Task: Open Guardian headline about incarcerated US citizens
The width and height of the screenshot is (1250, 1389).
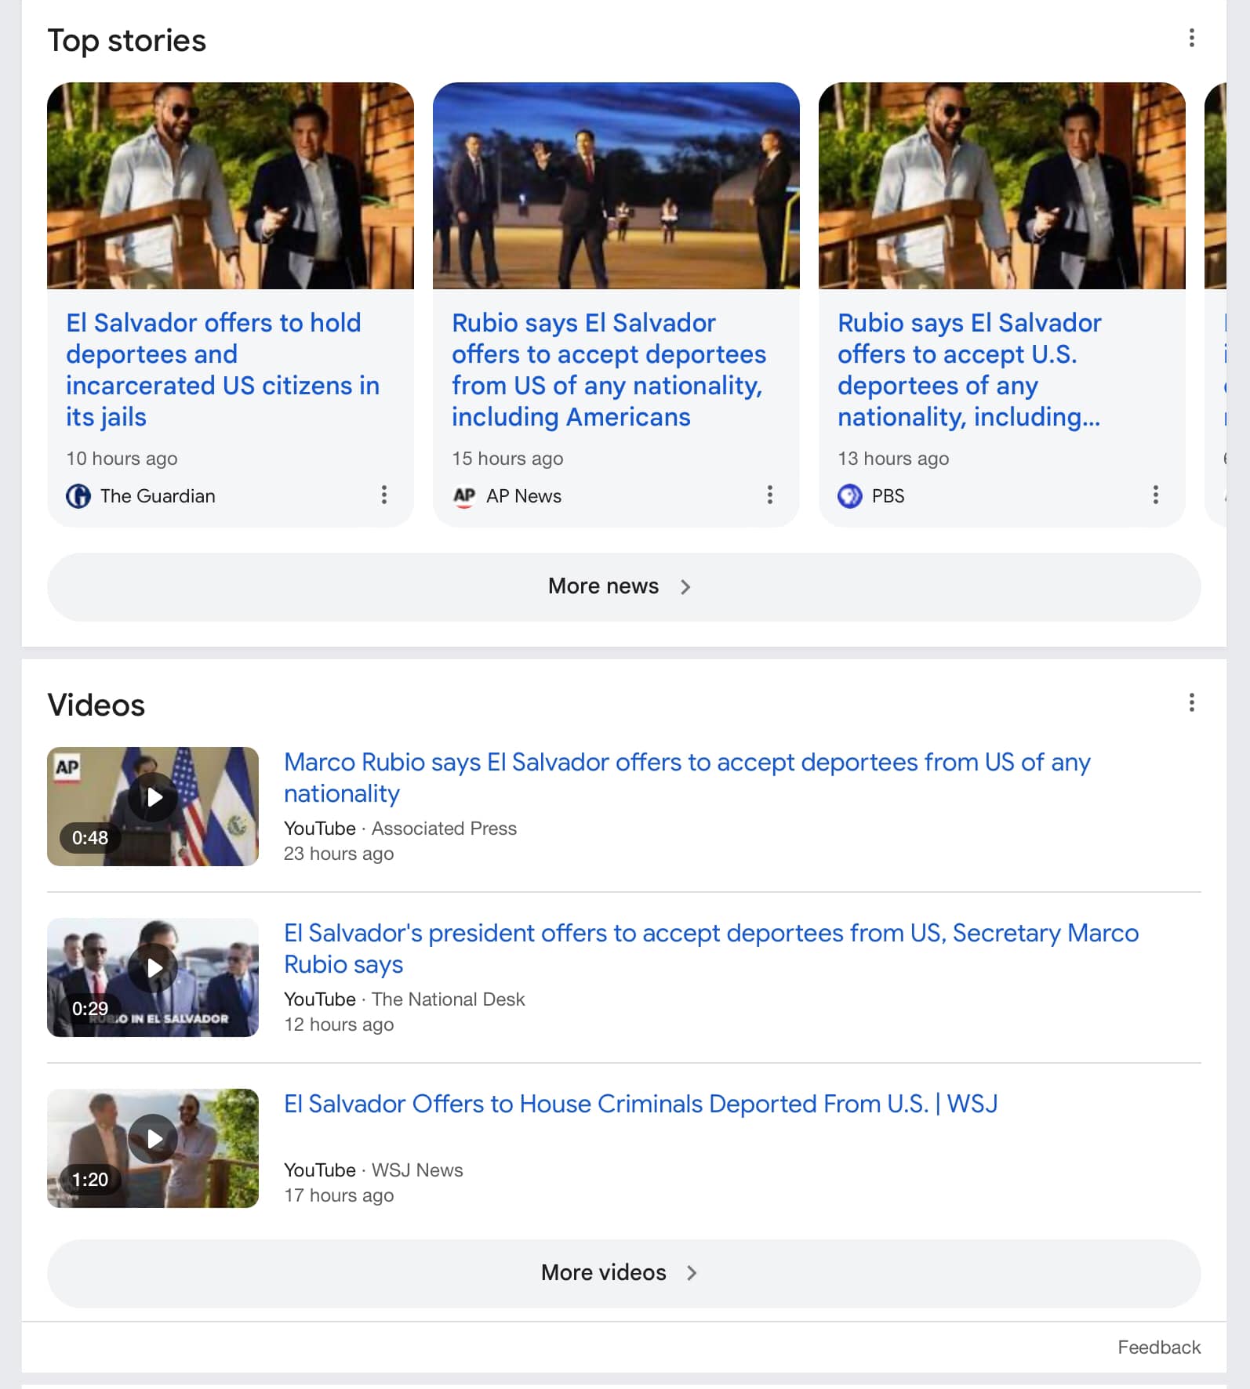Action: point(223,369)
